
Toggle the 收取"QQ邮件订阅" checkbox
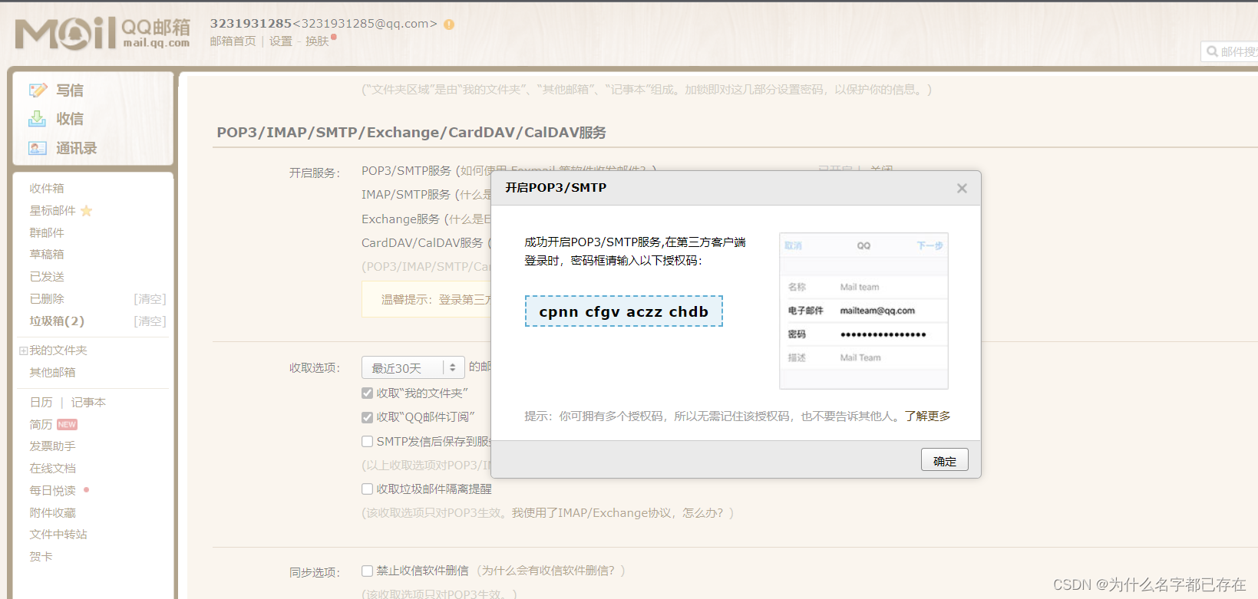[x=367, y=417]
